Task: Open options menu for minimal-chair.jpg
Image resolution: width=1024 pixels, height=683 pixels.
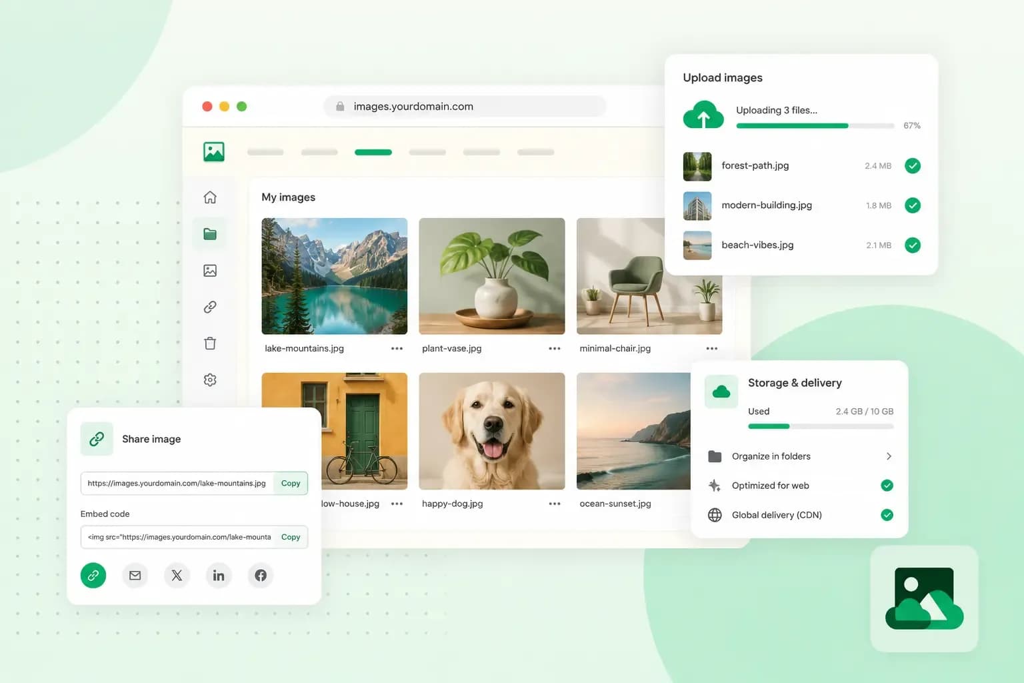Action: point(712,349)
